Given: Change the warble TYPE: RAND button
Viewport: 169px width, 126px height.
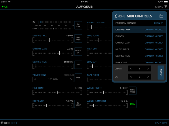Looking at the screenshot, I should pos(132,91).
